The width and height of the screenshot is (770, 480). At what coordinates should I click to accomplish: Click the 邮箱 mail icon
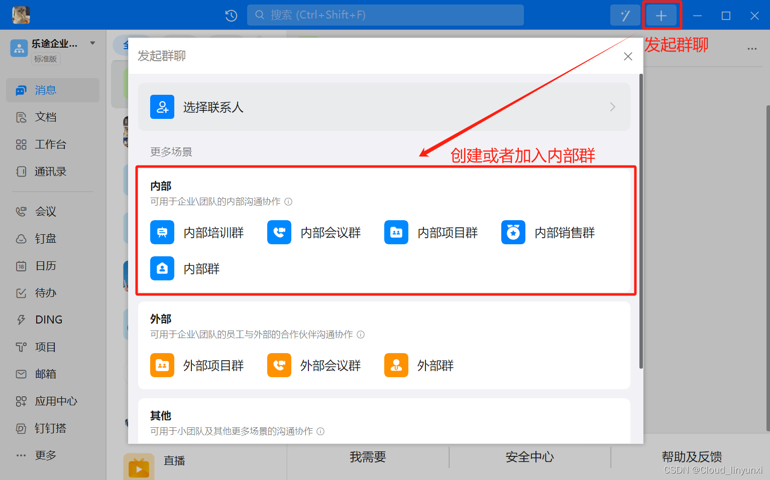pos(21,374)
